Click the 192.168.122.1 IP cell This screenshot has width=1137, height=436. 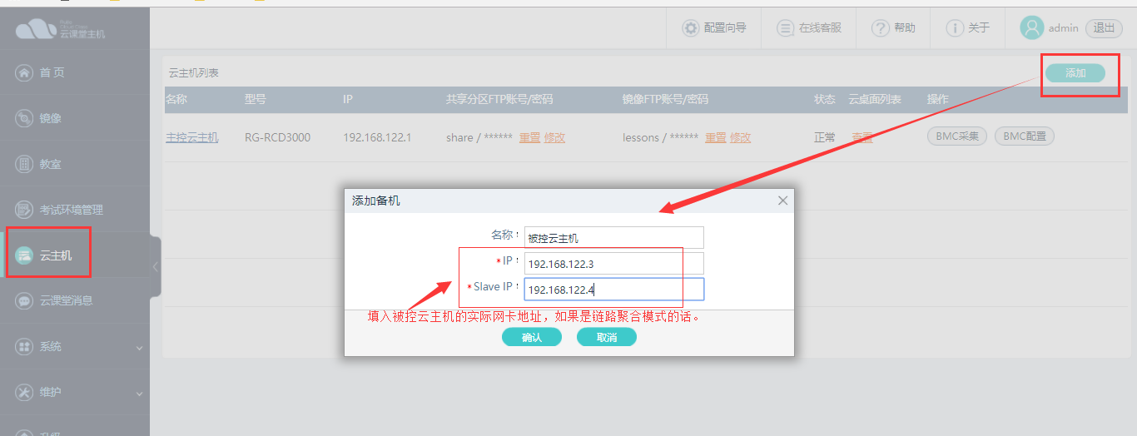[x=377, y=137]
